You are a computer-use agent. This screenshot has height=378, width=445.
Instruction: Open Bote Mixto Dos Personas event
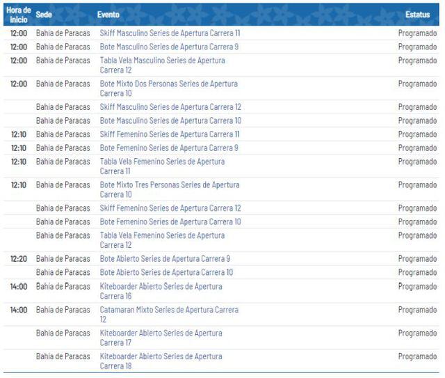pos(168,88)
